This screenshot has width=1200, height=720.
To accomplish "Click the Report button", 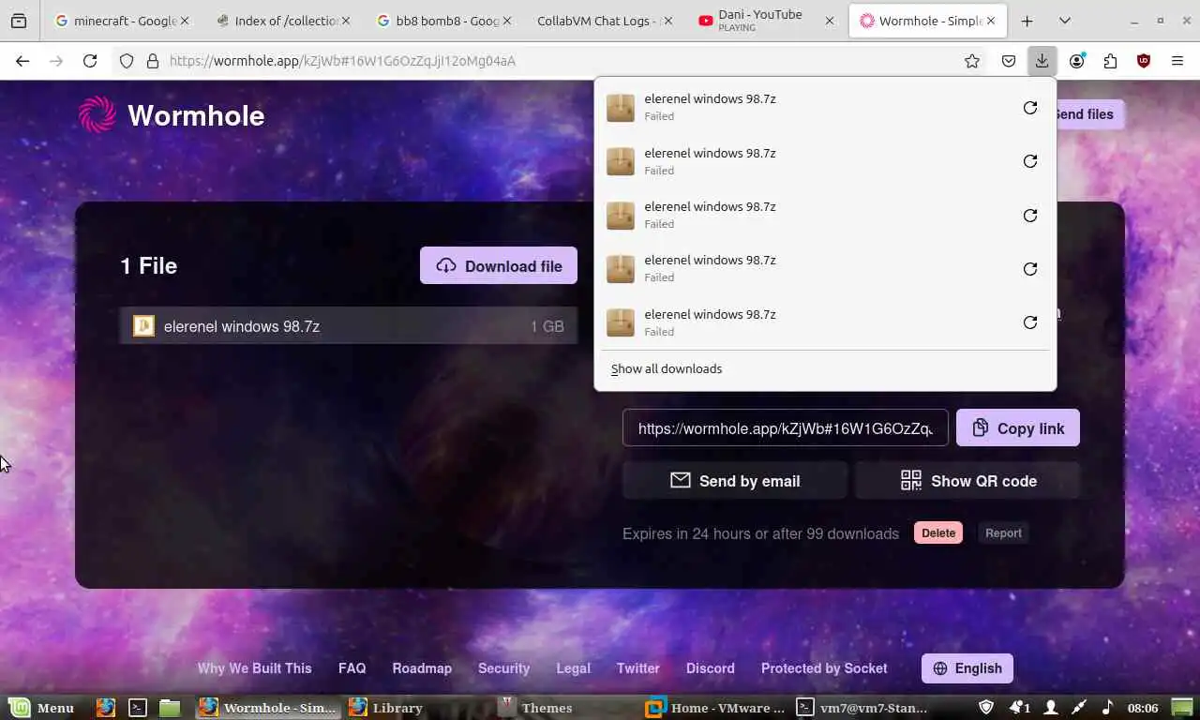I will coord(1003,533).
